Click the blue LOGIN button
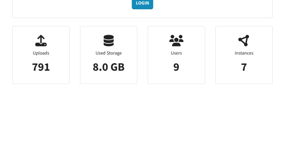Image resolution: width=285 pixels, height=149 pixels. 142,4
